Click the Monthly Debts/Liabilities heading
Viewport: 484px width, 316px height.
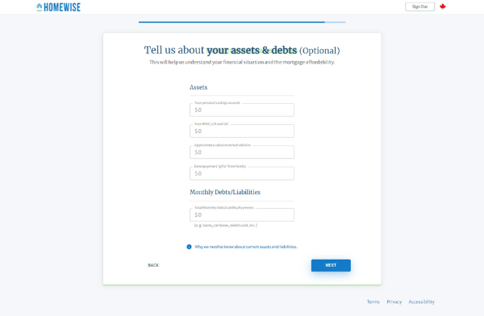pyautogui.click(x=225, y=192)
